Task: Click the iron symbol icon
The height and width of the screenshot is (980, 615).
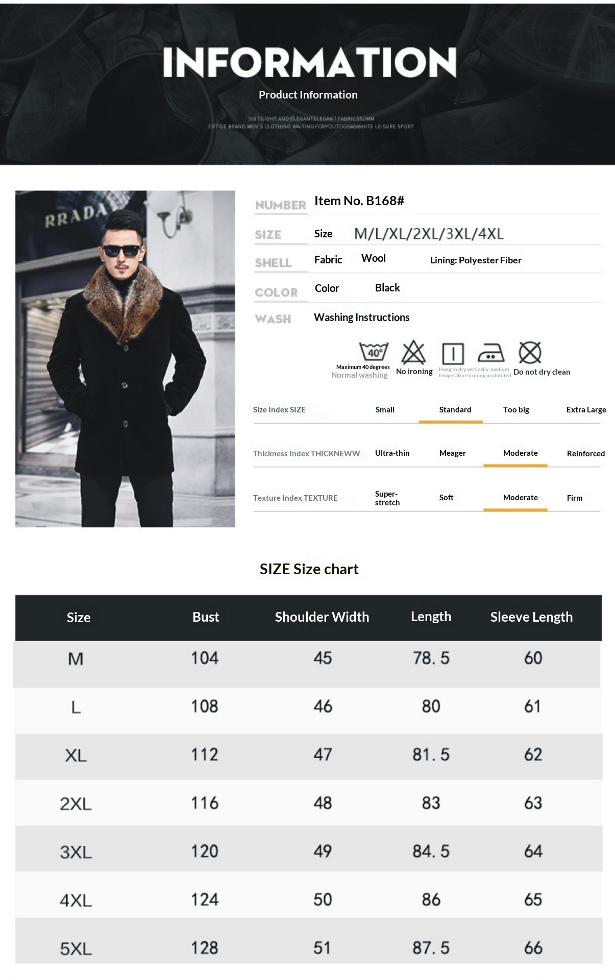Action: (x=491, y=353)
